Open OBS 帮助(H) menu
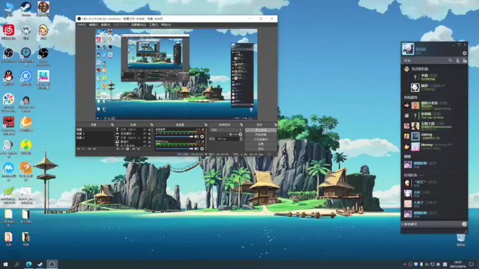The image size is (479, 269). click(166, 25)
